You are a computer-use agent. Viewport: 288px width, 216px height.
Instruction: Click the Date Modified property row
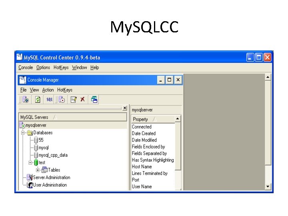(x=144, y=140)
